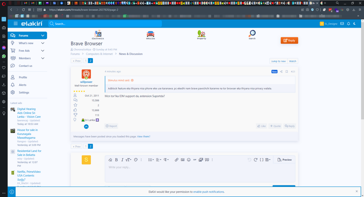
Task: Click Jump to new button
Action: tap(278, 61)
